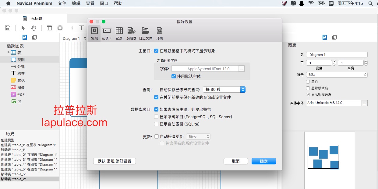
Task: Select the text label T tool
Action: click(81, 28)
